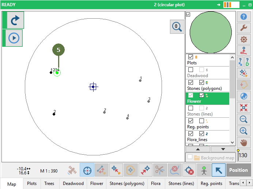Image resolution: width=253 pixels, height=189 pixels.
Task: Toggle Reg. points first checkbox
Action: (190, 121)
